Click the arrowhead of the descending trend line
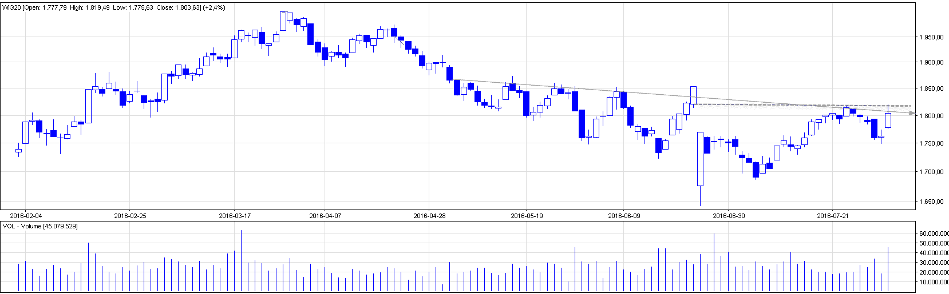Screen dimensions: 949x294 [x=912, y=113]
